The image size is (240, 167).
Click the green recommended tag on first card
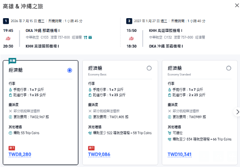pyautogui.click(x=12, y=61)
